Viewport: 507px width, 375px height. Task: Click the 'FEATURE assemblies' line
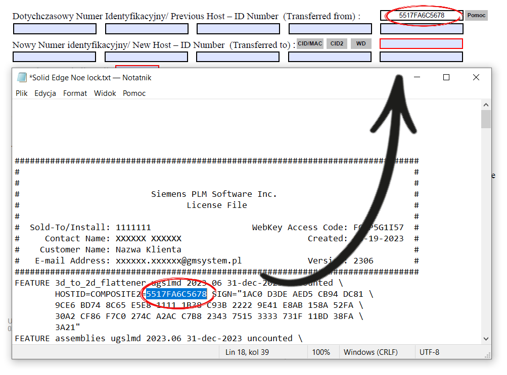pos(158,338)
